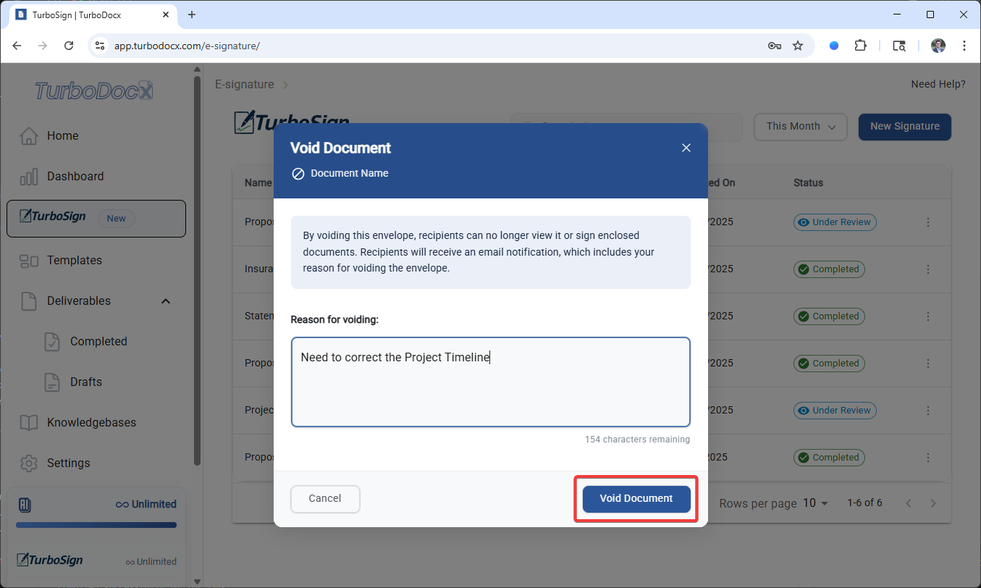Click the browser forward arrow
This screenshot has height=588, width=981.
pos(43,46)
